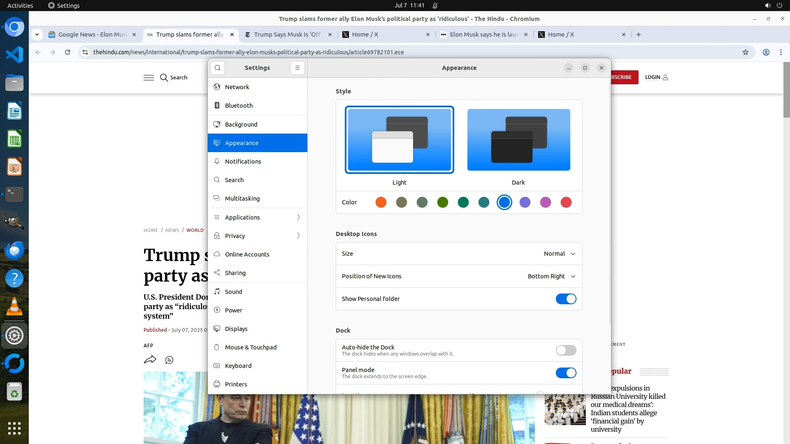
Task: Click the Chromium three-dot menu
Action: click(x=781, y=52)
